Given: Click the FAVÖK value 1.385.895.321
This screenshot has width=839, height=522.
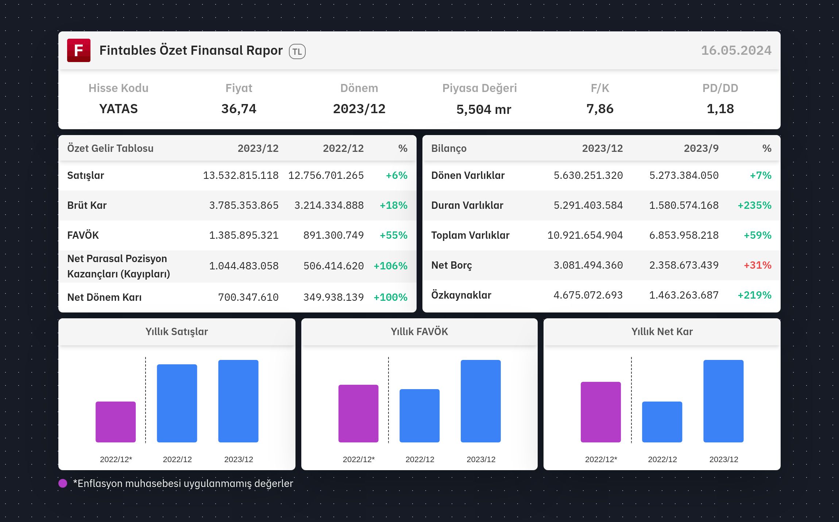Looking at the screenshot, I should 244,235.
